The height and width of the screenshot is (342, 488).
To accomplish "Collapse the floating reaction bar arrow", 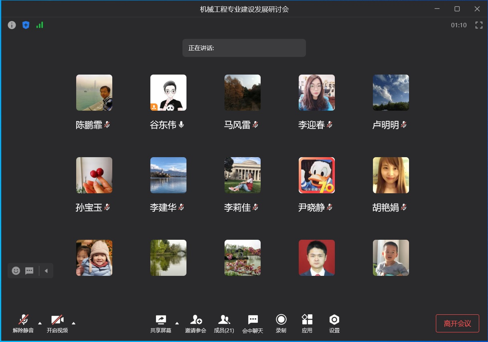I will (x=46, y=271).
